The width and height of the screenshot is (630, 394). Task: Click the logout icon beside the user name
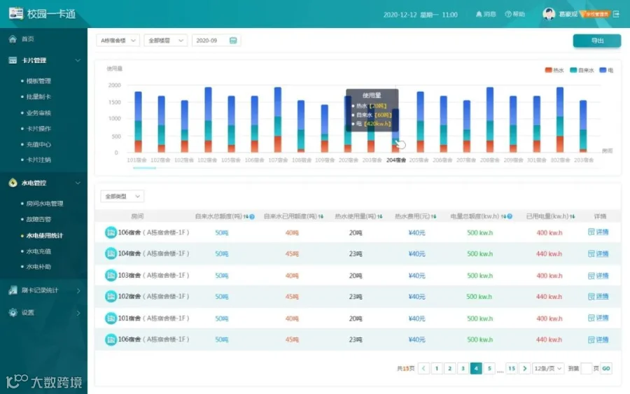[x=616, y=14]
